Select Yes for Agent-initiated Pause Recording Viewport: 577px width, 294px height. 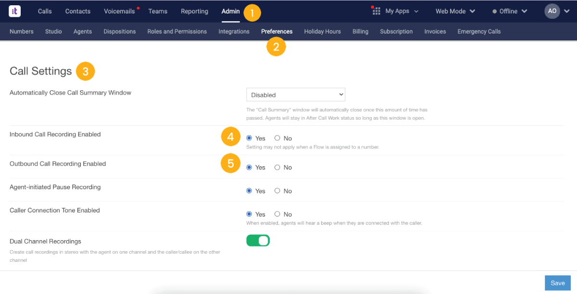tap(249, 191)
